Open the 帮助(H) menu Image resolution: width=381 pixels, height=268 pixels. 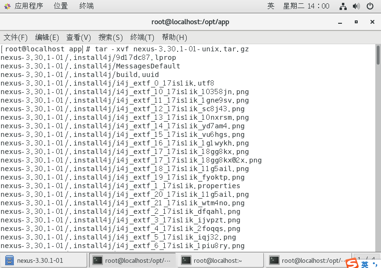coord(174,38)
